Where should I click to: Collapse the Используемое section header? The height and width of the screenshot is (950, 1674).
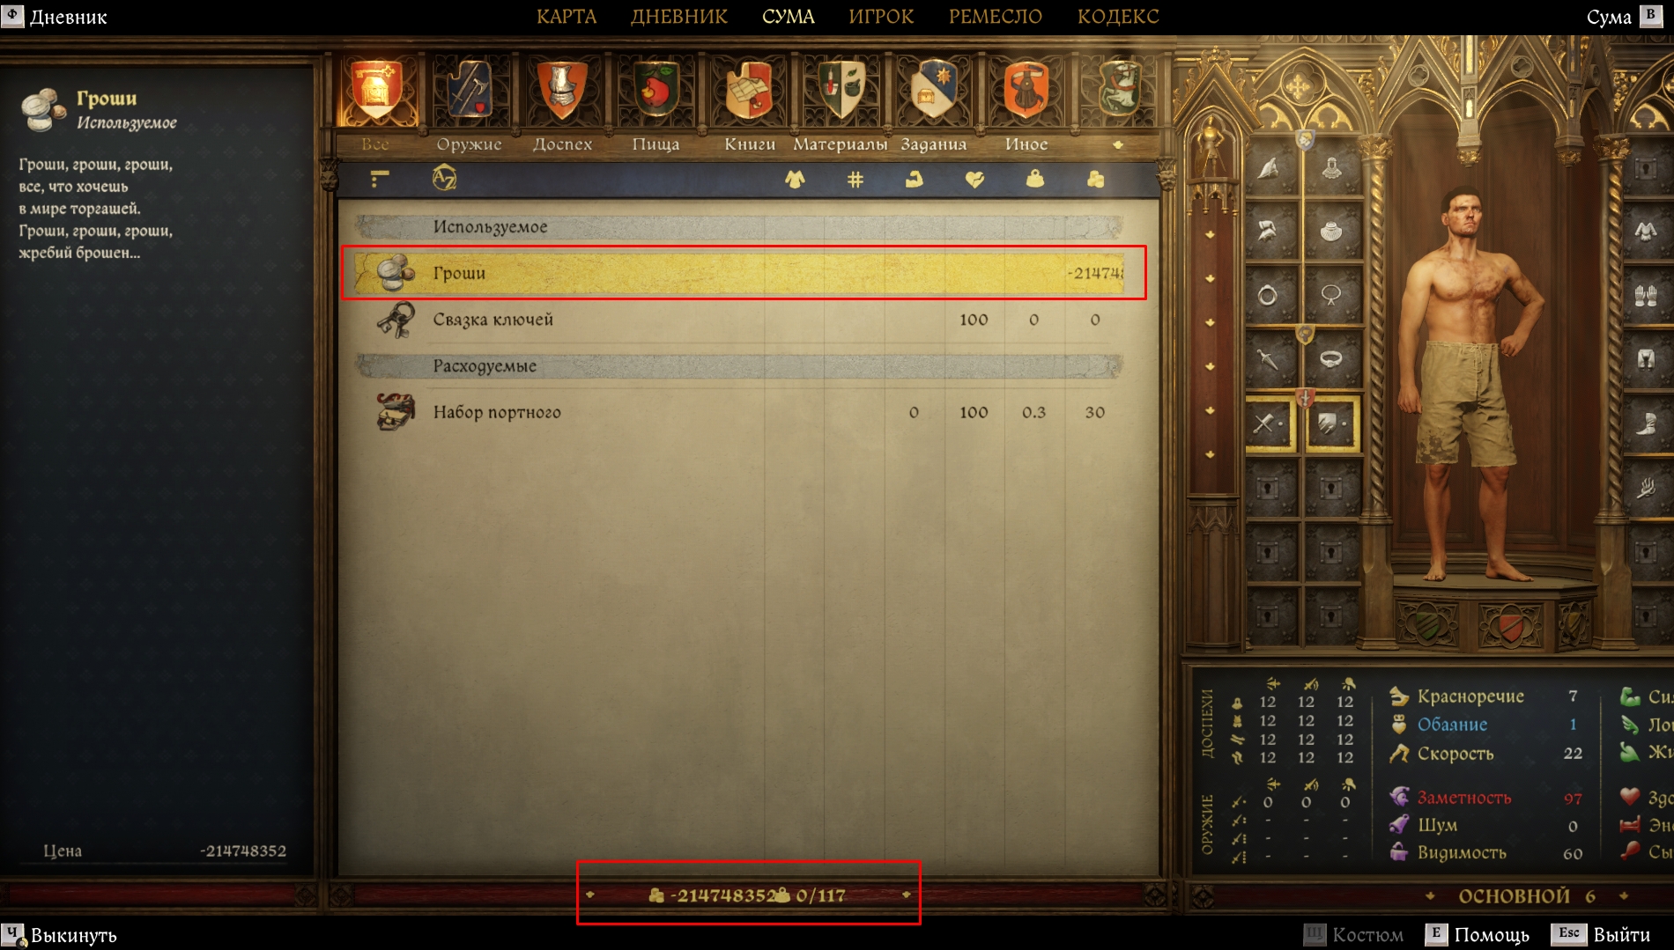click(738, 227)
